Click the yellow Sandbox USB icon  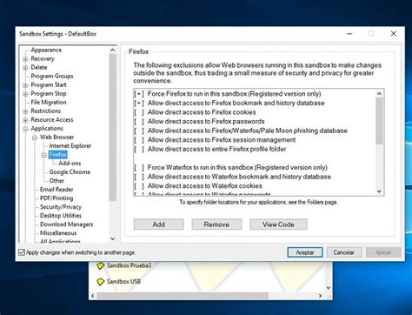[x=100, y=281]
